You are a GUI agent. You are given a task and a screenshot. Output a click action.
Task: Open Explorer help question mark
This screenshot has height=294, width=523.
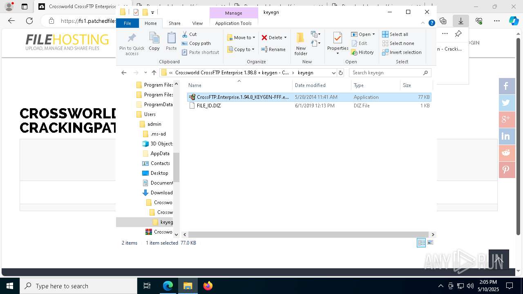point(431,23)
